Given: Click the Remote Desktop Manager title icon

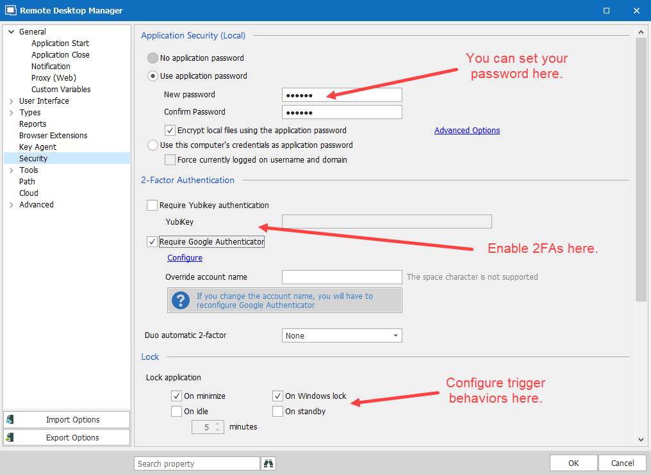Looking at the screenshot, I should pyautogui.click(x=10, y=10).
